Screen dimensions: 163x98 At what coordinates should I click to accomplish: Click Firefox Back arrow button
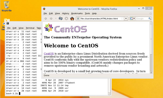coord(46,19)
